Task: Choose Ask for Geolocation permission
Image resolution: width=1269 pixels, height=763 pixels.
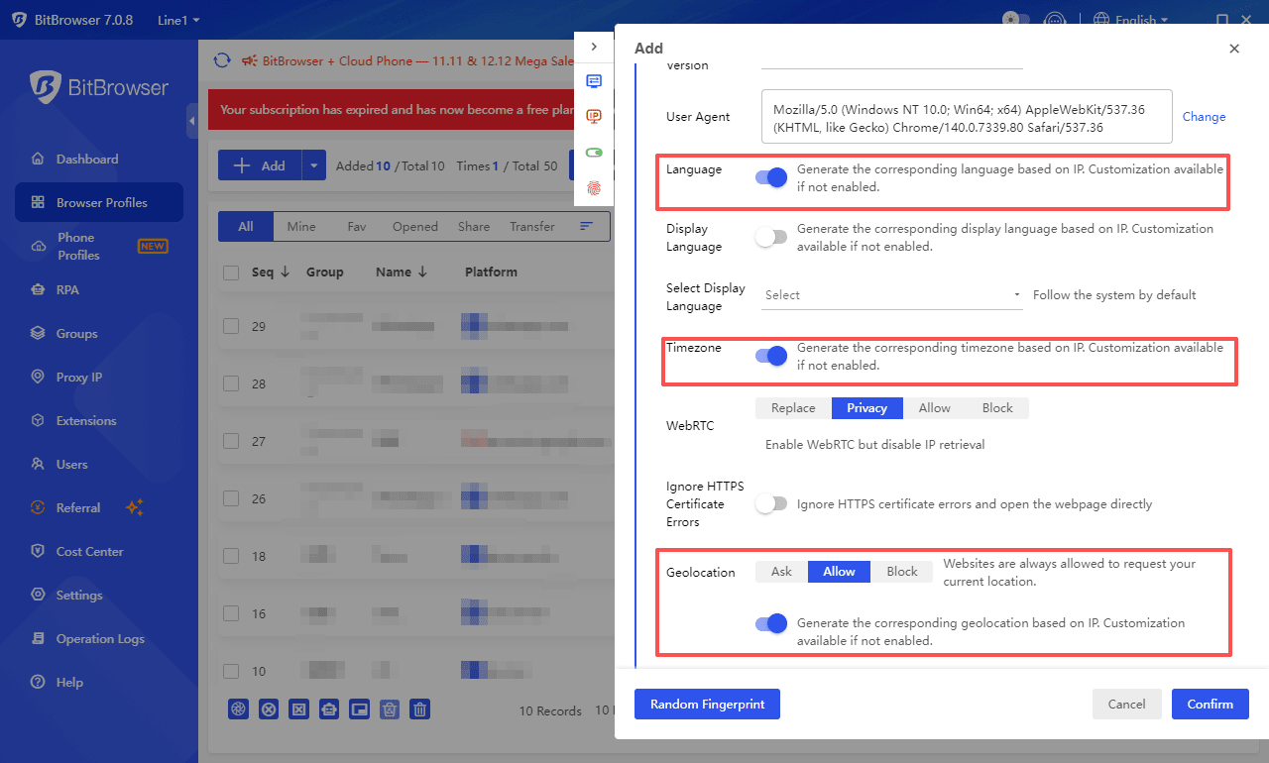Action: coord(781,572)
